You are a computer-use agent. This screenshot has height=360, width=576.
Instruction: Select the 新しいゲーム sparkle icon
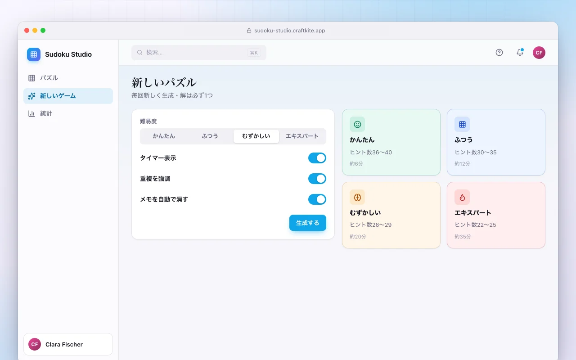coord(31,96)
